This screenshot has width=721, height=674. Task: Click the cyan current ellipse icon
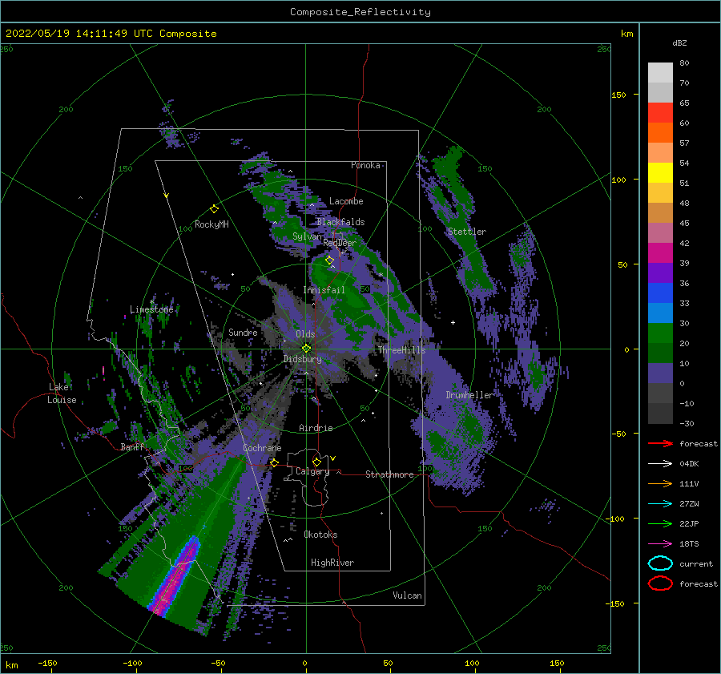click(x=660, y=563)
